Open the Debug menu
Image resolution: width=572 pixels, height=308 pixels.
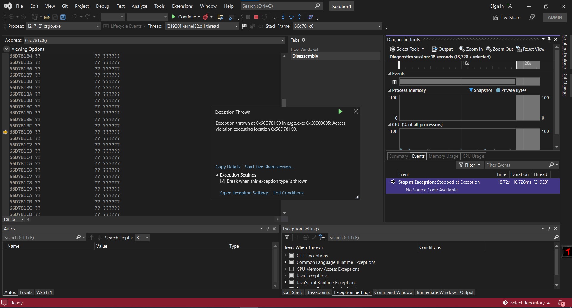click(102, 6)
